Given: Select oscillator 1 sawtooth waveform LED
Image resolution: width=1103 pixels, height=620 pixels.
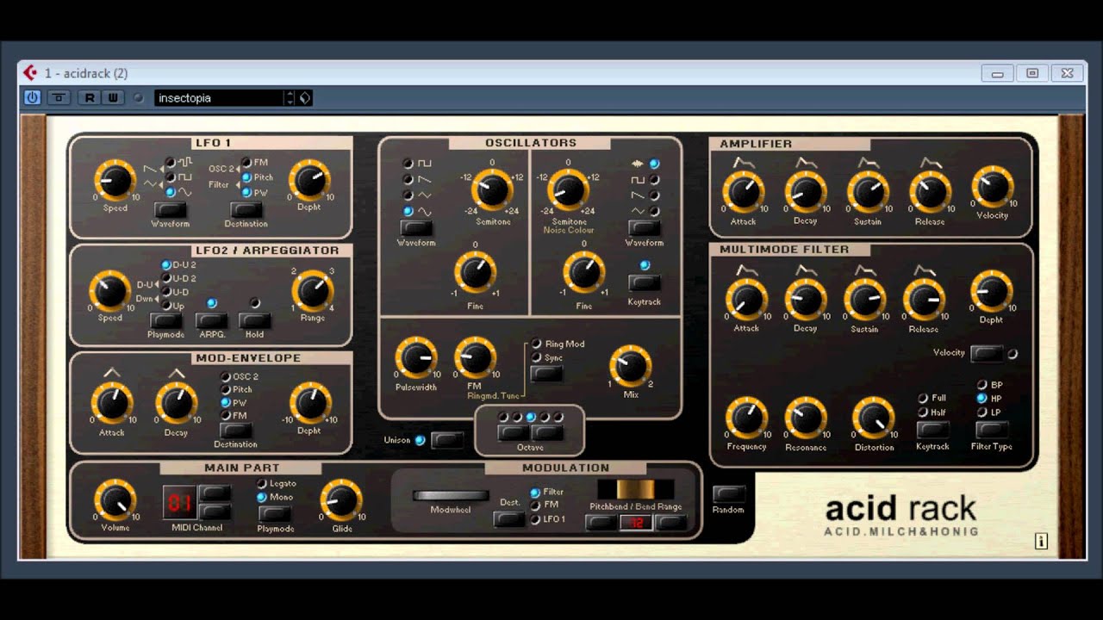Looking at the screenshot, I should coord(408,179).
